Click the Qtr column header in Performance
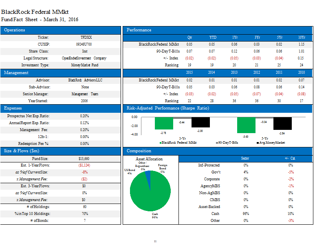This screenshot has width=326, height=252. [189, 37]
